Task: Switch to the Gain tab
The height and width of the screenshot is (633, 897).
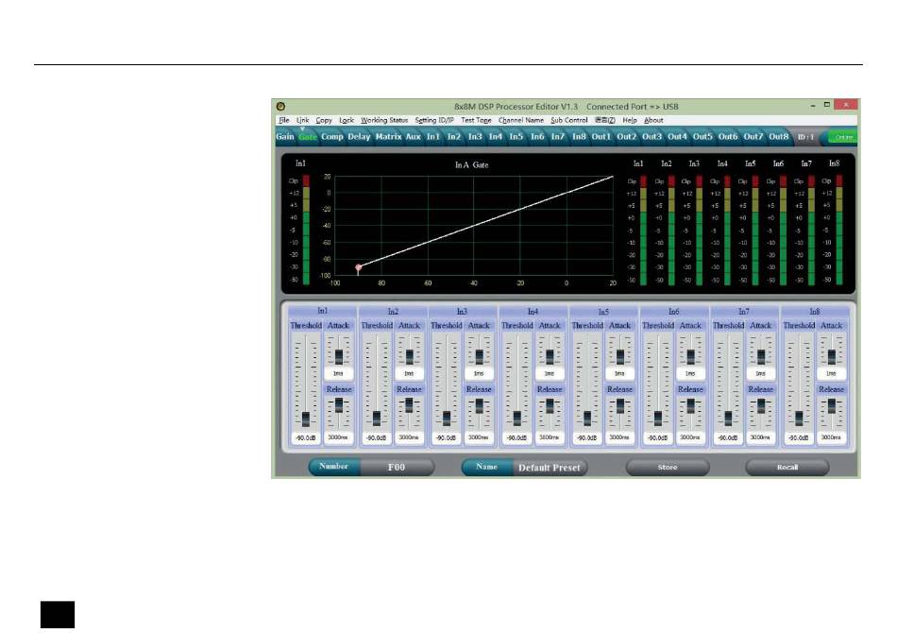Action: tap(285, 137)
